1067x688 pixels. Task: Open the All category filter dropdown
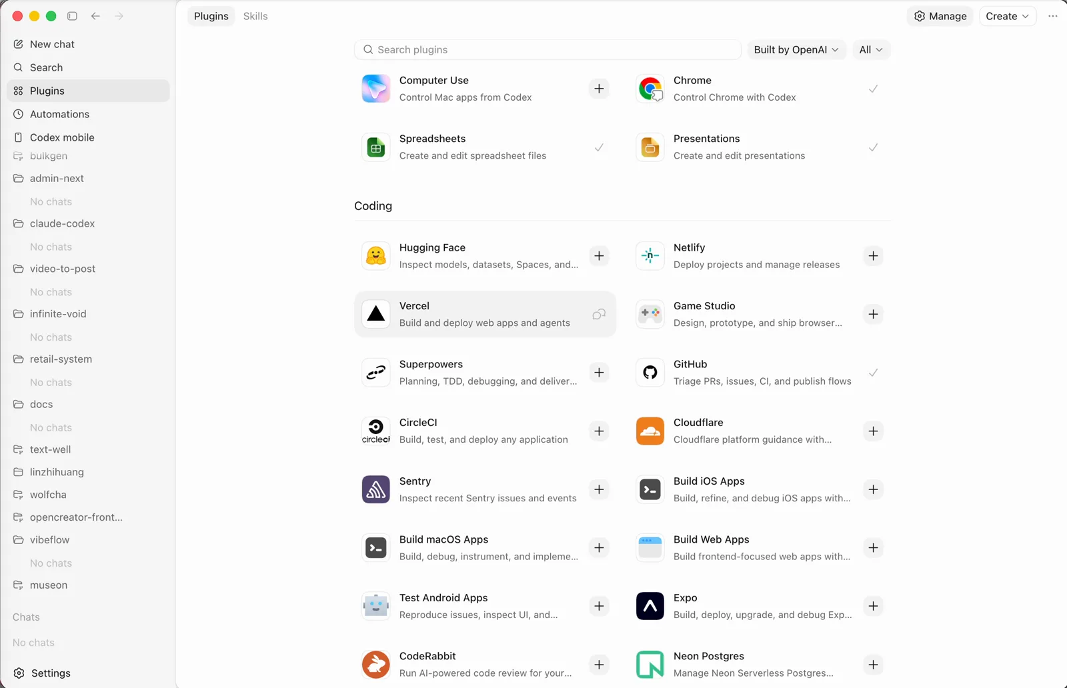pos(871,50)
